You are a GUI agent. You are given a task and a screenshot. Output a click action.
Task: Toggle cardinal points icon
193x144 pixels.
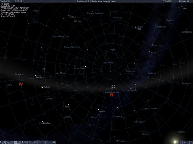coord(22,142)
